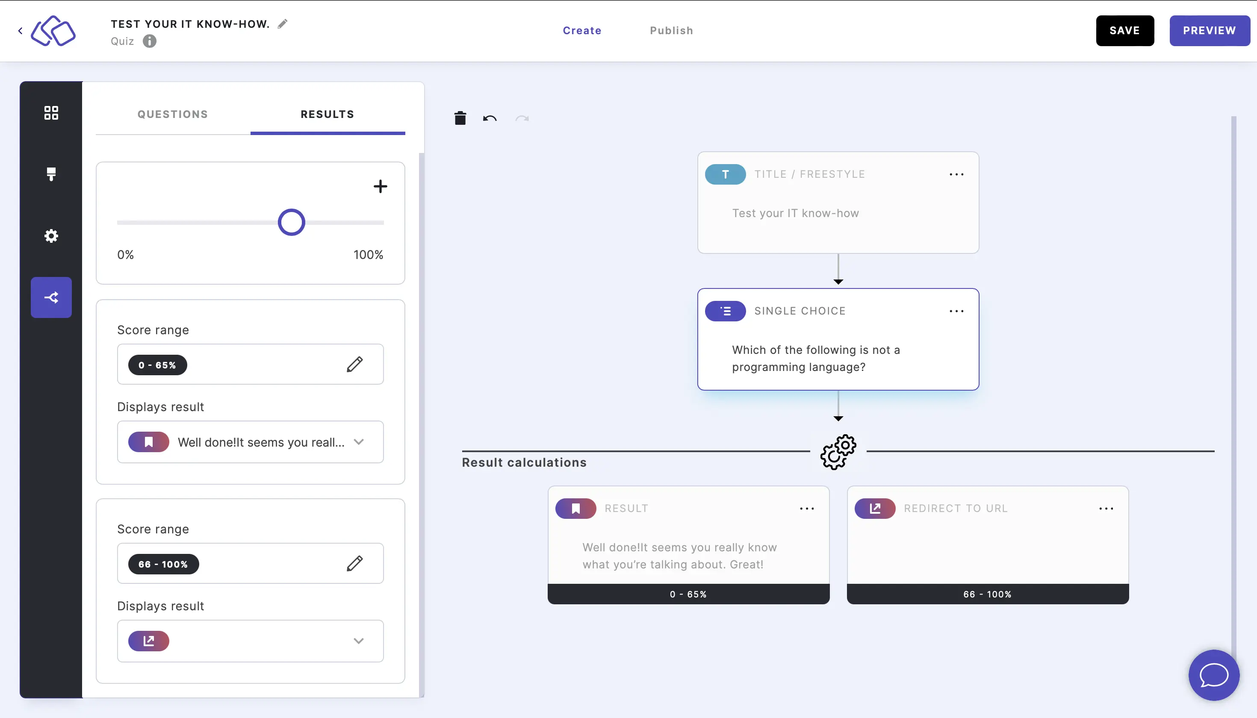The height and width of the screenshot is (718, 1257).
Task: Expand the redirect displays result dropdown
Action: 250,641
